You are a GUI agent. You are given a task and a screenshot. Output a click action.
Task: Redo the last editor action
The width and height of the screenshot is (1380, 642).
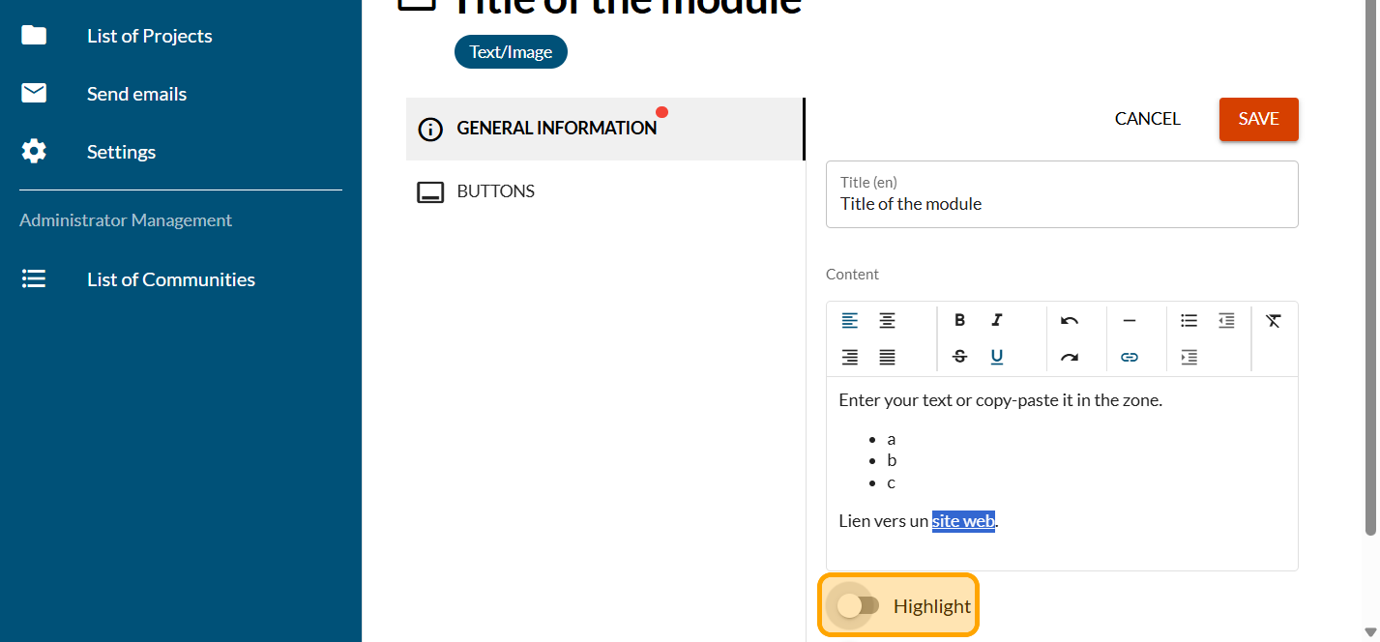(1069, 358)
